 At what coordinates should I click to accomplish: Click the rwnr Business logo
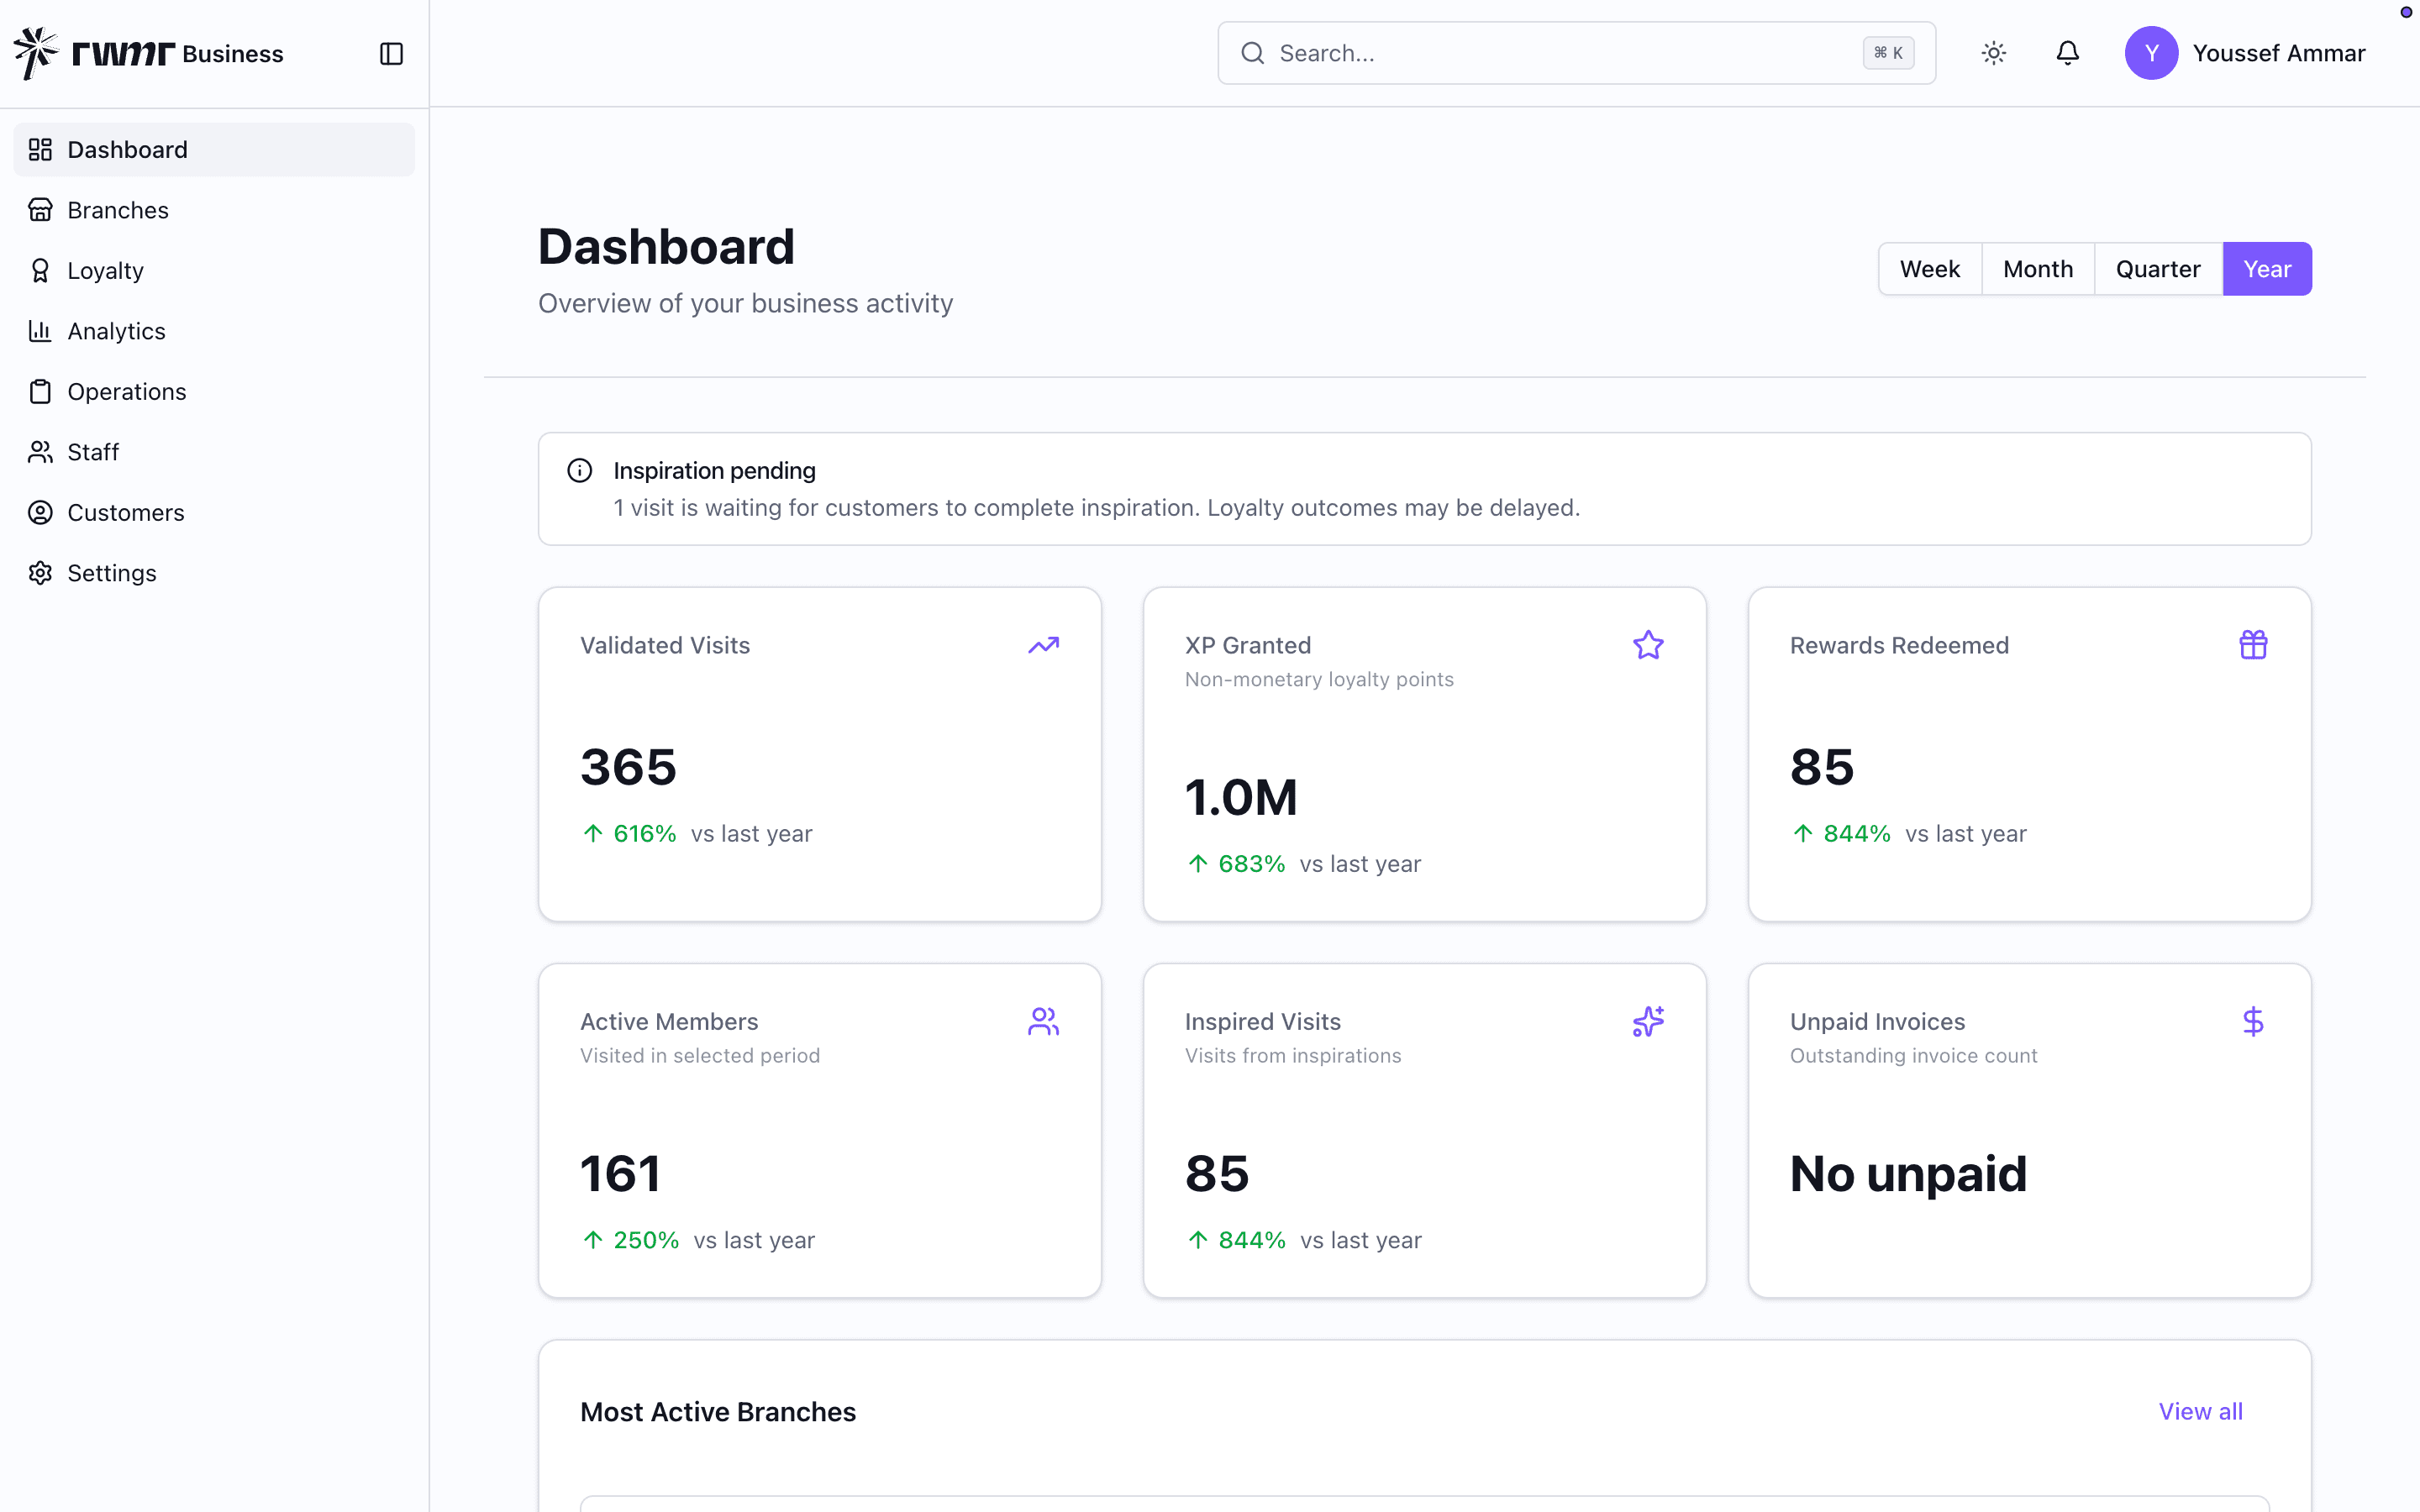click(149, 53)
